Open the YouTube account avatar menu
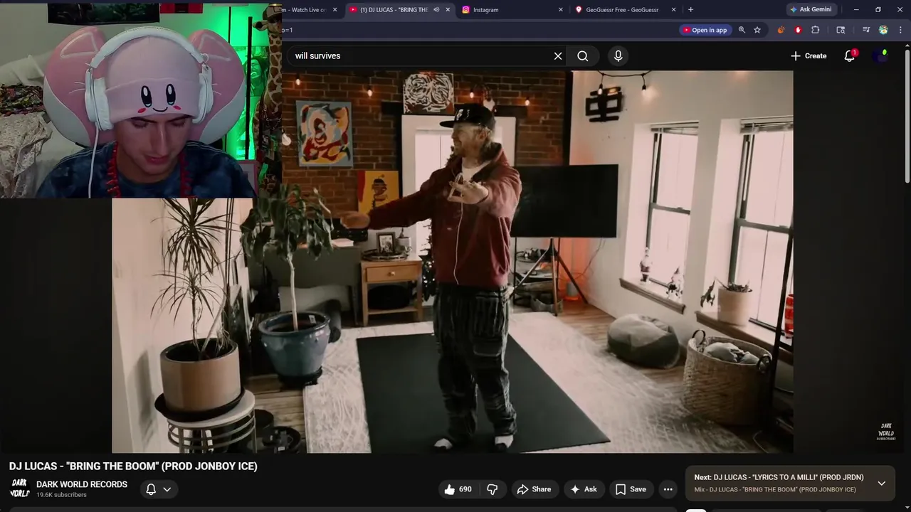 click(x=881, y=55)
